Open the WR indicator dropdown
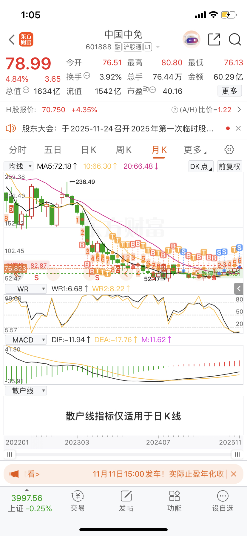This screenshot has height=536, width=247. pos(26,289)
